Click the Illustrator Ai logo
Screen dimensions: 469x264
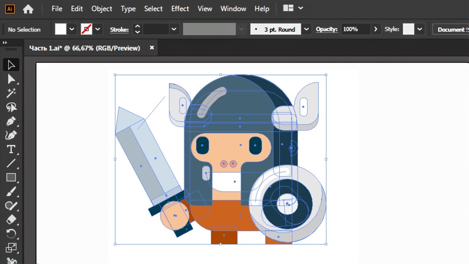(x=10, y=9)
